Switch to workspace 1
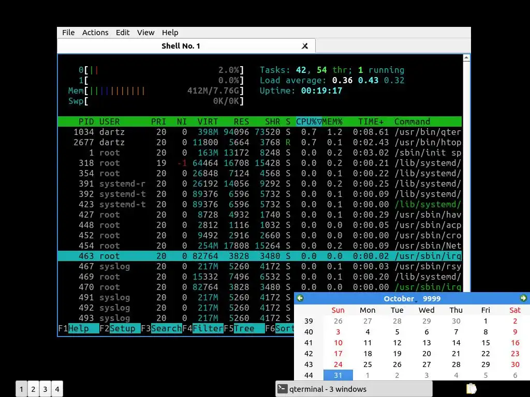The height and width of the screenshot is (397, 530). coord(21,389)
